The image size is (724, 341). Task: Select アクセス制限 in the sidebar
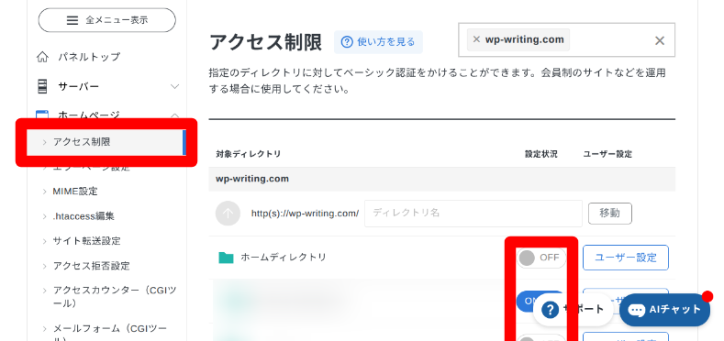pyautogui.click(x=106, y=142)
